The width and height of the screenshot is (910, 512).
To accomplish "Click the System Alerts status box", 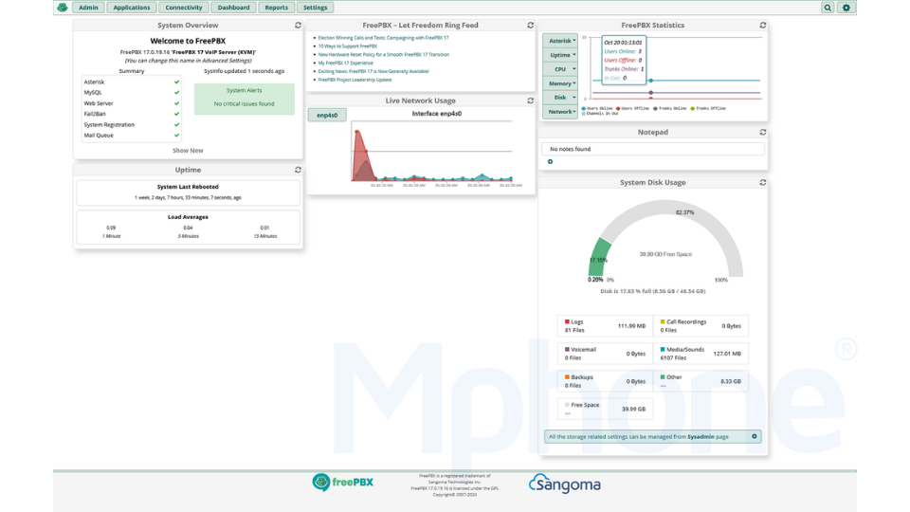I will [245, 99].
